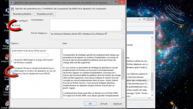193x109 pixels.
Task: Click up arrow in 'Pris en charge sur' box
Action: [x=122, y=34]
